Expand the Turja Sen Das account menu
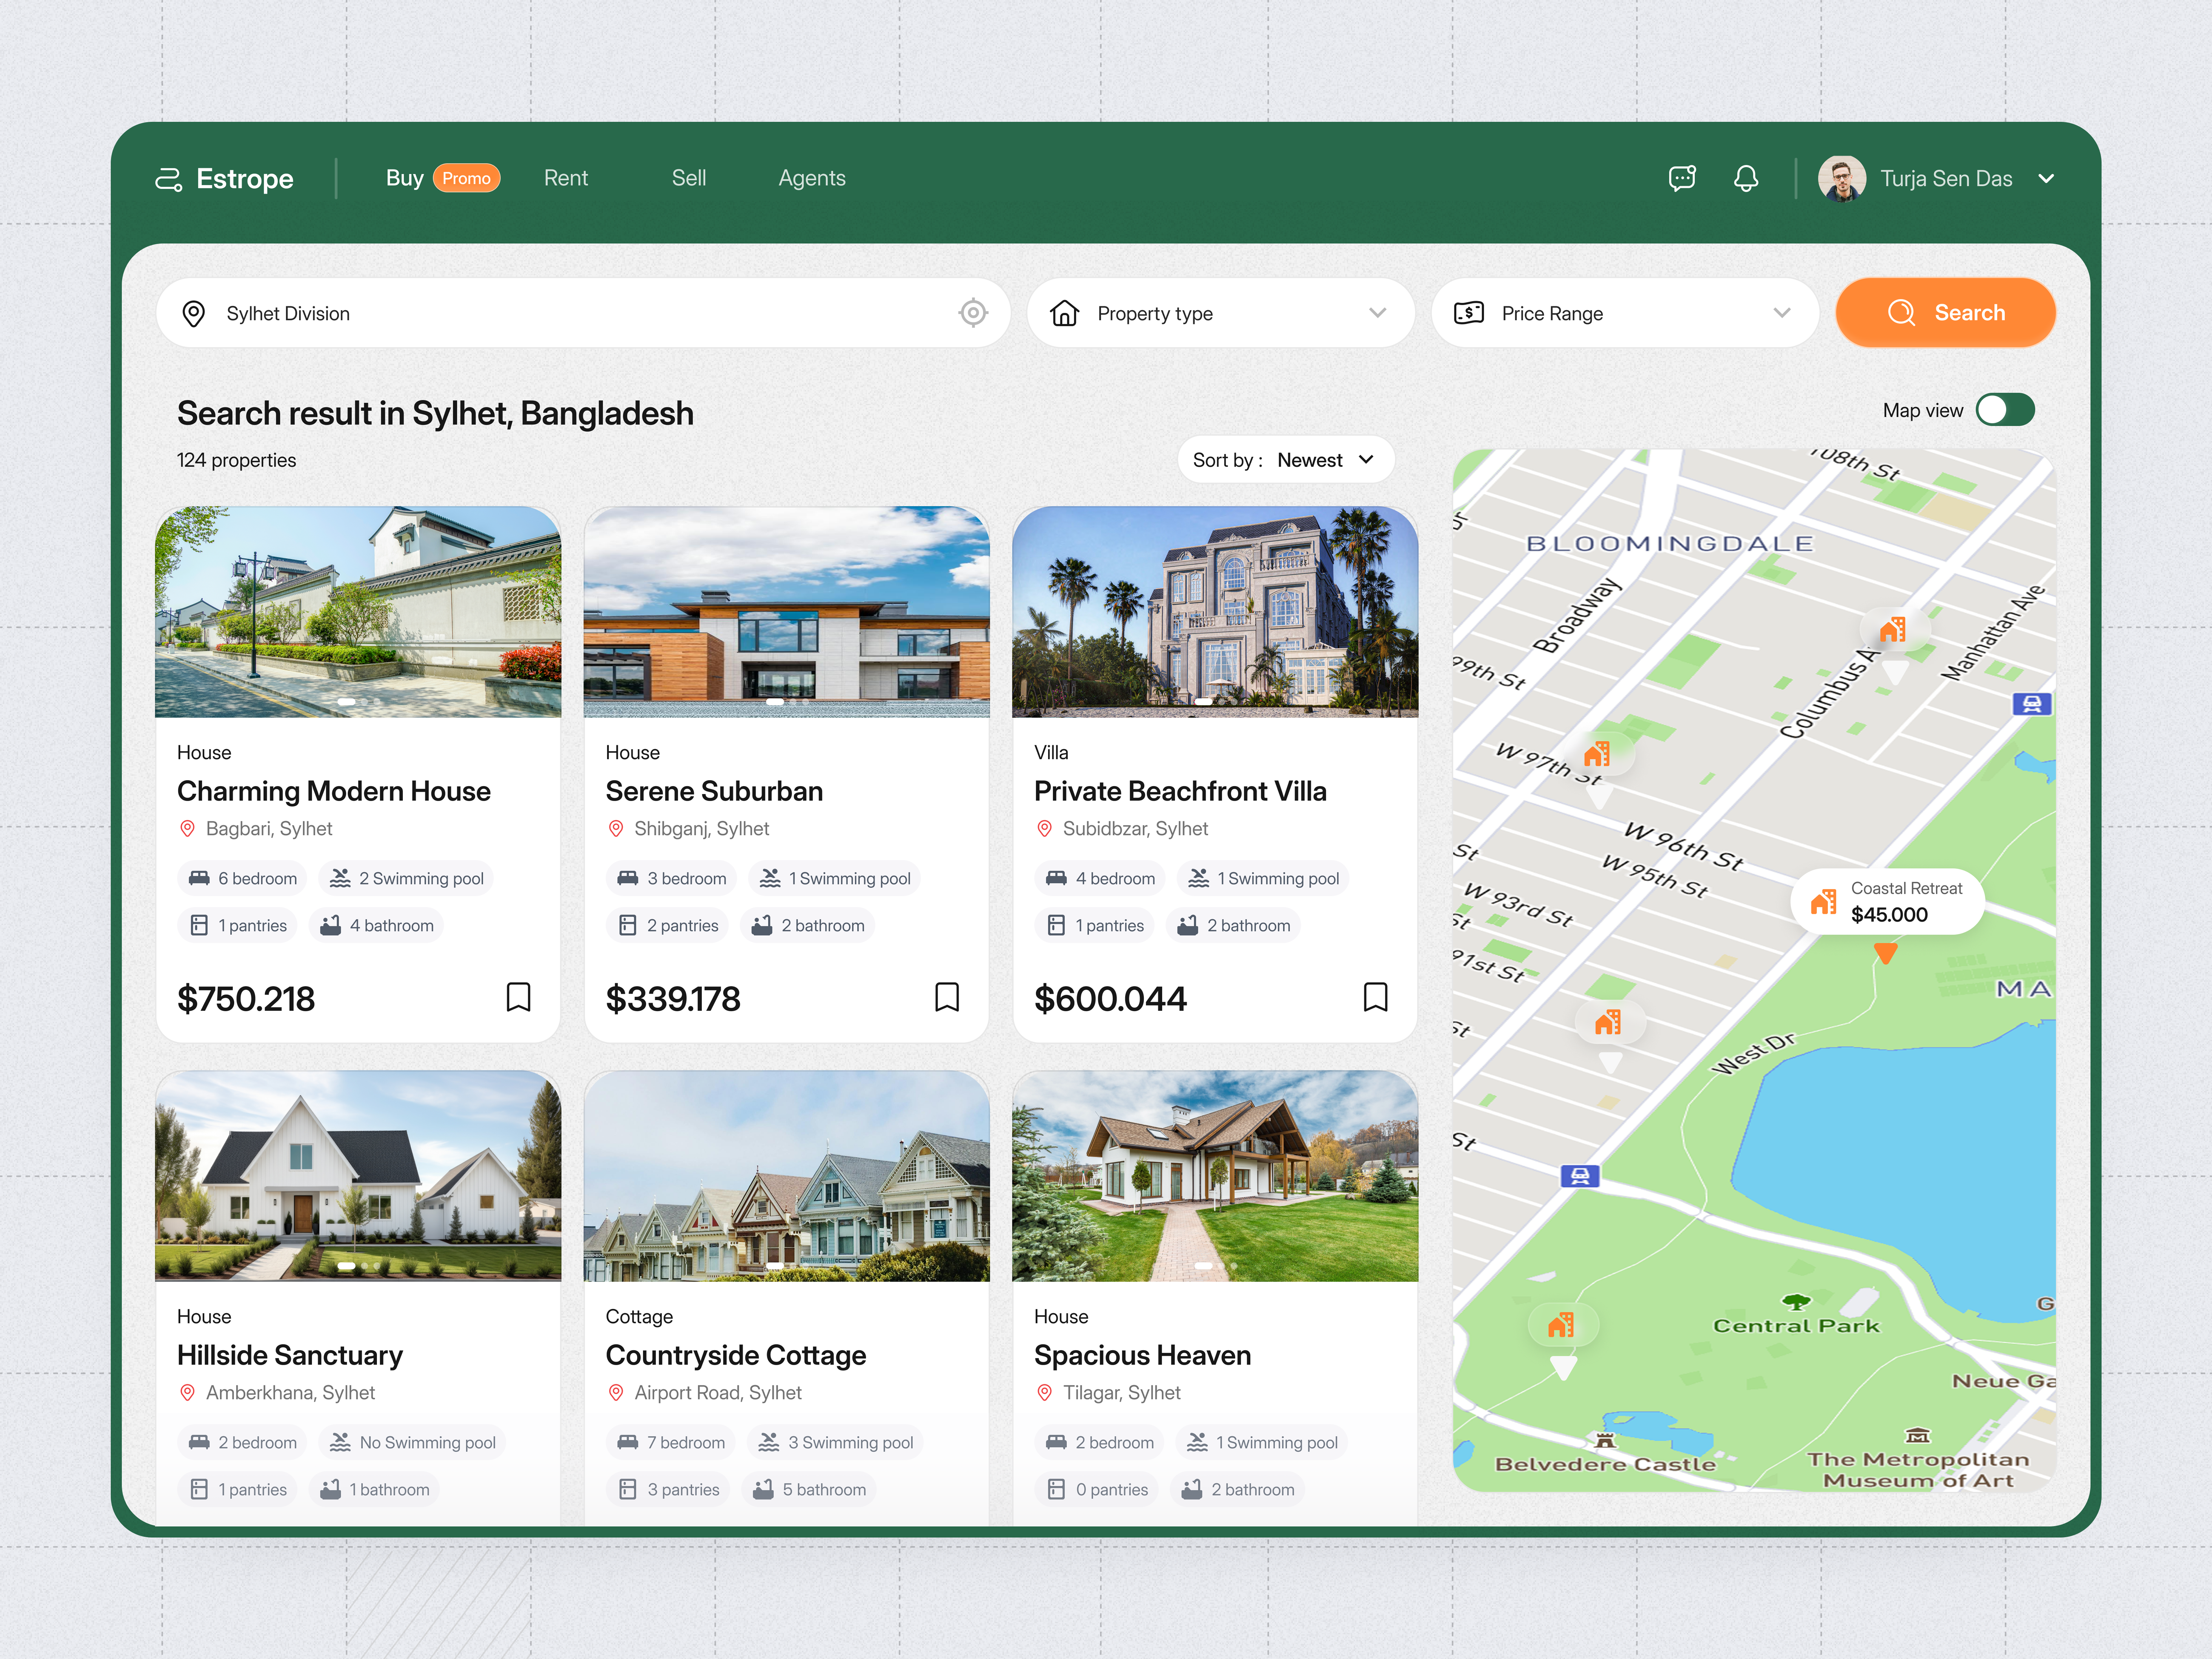 [2047, 179]
